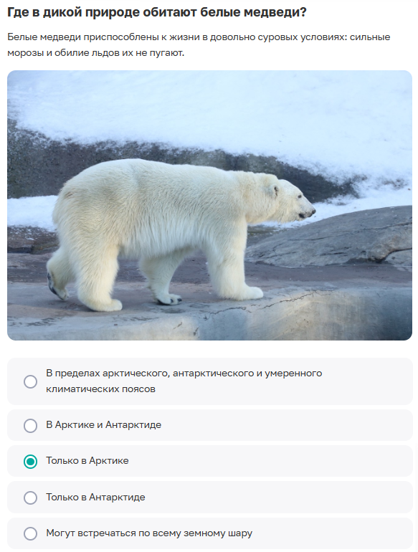
Task: Click the word «шару» in the last answer
Action: coord(241,533)
